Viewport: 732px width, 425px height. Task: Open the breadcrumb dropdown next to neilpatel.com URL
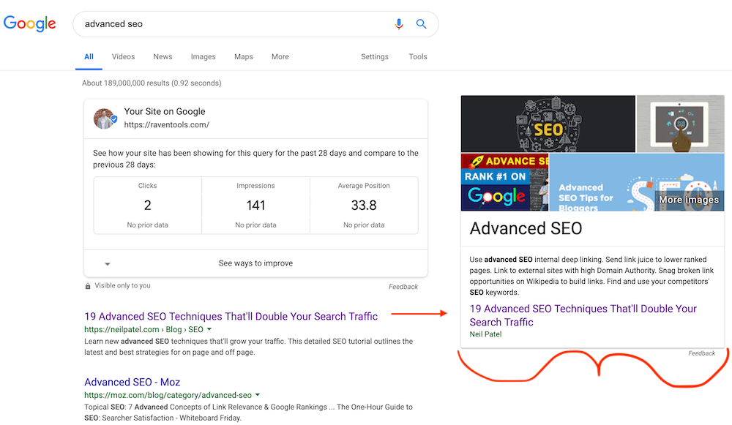(x=209, y=329)
